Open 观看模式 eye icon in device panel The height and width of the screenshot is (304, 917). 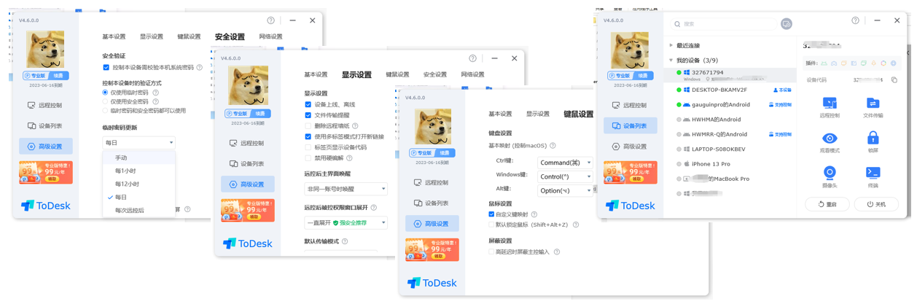pos(830,139)
